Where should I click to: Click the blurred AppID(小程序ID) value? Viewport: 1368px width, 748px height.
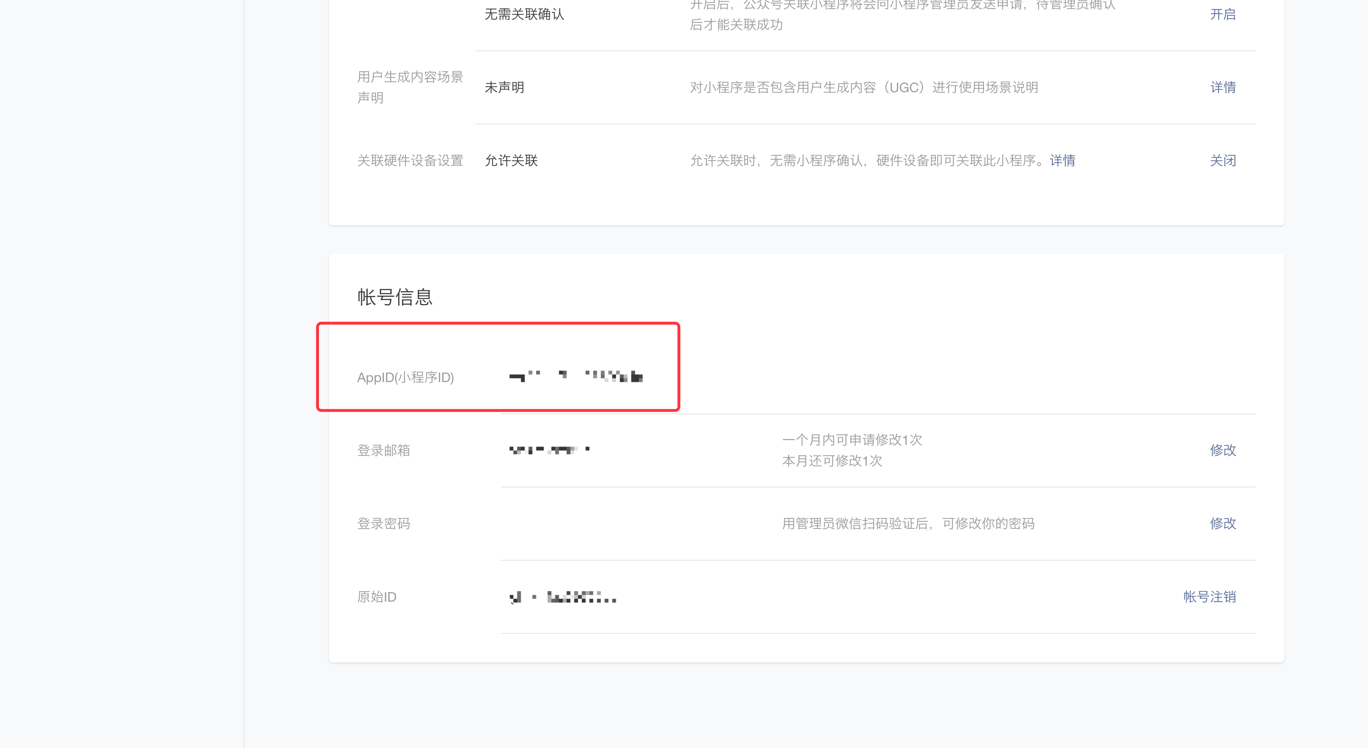(576, 376)
